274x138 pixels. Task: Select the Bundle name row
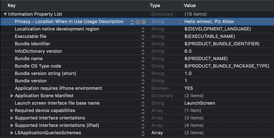[x=137, y=59]
